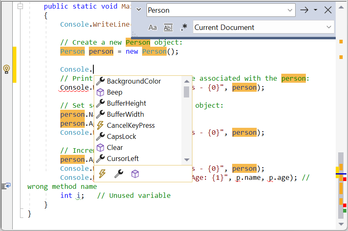Click the lower red error marker in scrollbar
This screenshot has width=348, height=231.
coord(345,206)
